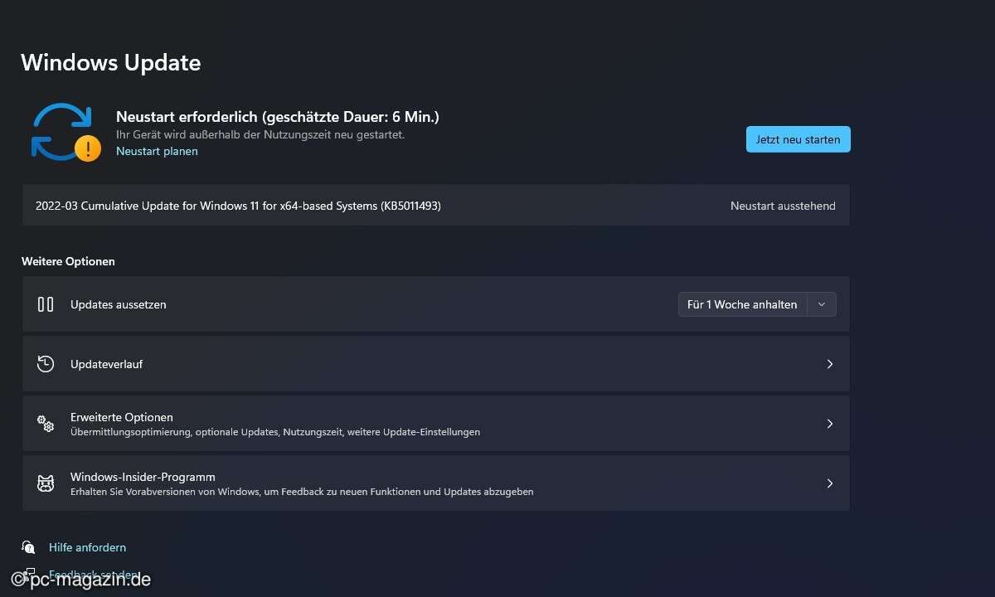Open Updateverlauf via its chevron
Image resolution: width=995 pixels, height=597 pixels.
tap(829, 364)
